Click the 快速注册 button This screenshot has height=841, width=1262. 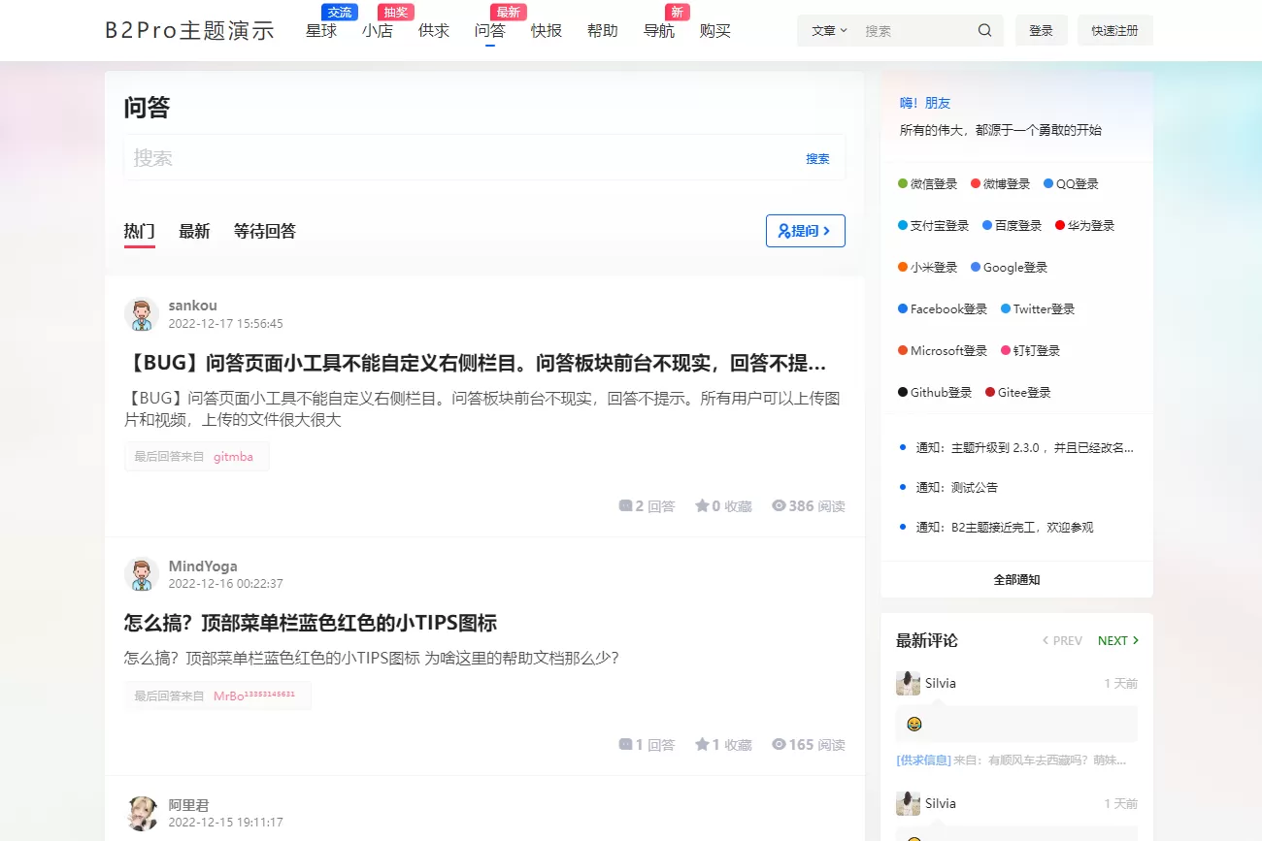point(1114,30)
